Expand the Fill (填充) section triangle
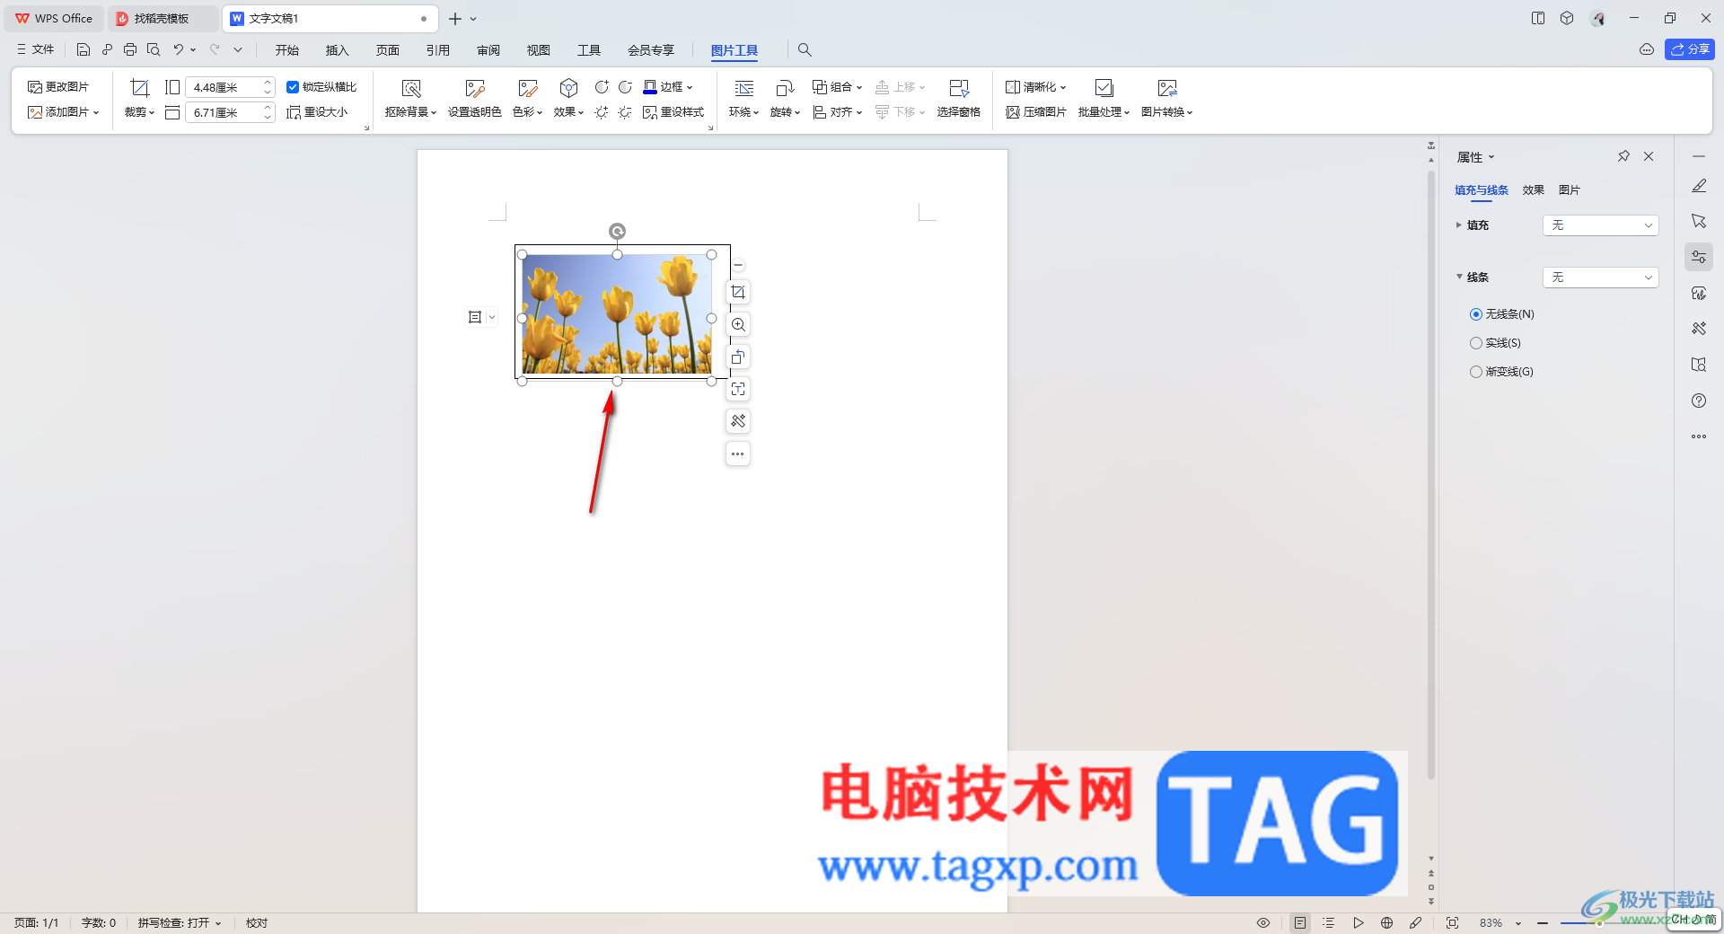Screen dimensions: 1724x934 click(1458, 225)
